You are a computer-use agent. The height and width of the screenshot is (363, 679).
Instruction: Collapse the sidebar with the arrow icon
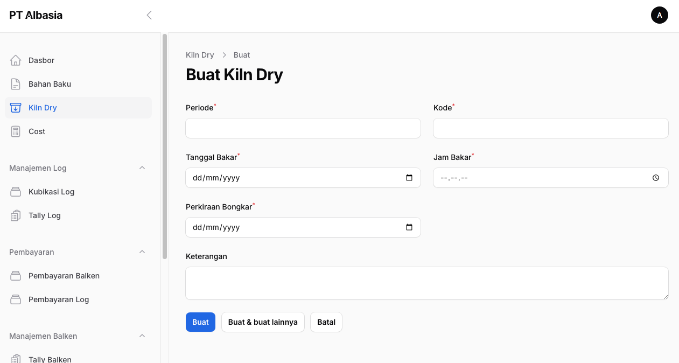point(149,15)
